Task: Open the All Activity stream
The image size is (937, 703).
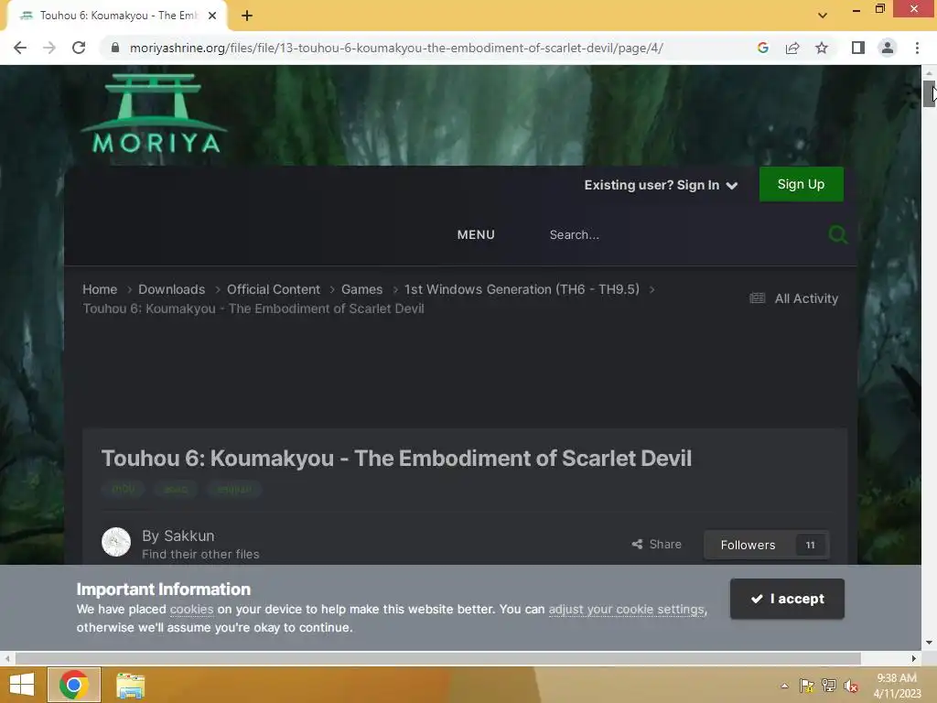Action: (x=794, y=298)
